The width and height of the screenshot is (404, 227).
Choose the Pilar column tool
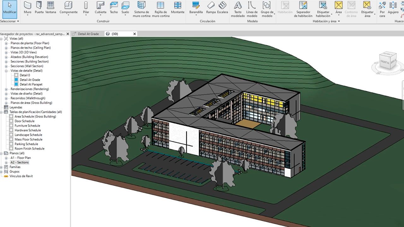[86, 8]
